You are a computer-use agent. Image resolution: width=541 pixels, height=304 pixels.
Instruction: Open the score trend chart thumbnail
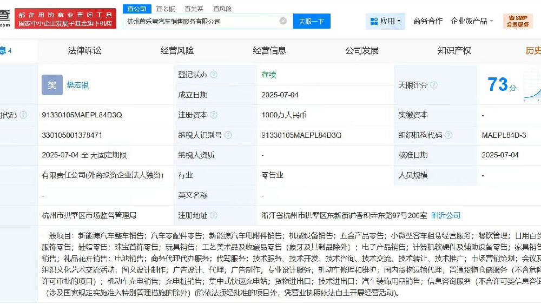coord(532,85)
